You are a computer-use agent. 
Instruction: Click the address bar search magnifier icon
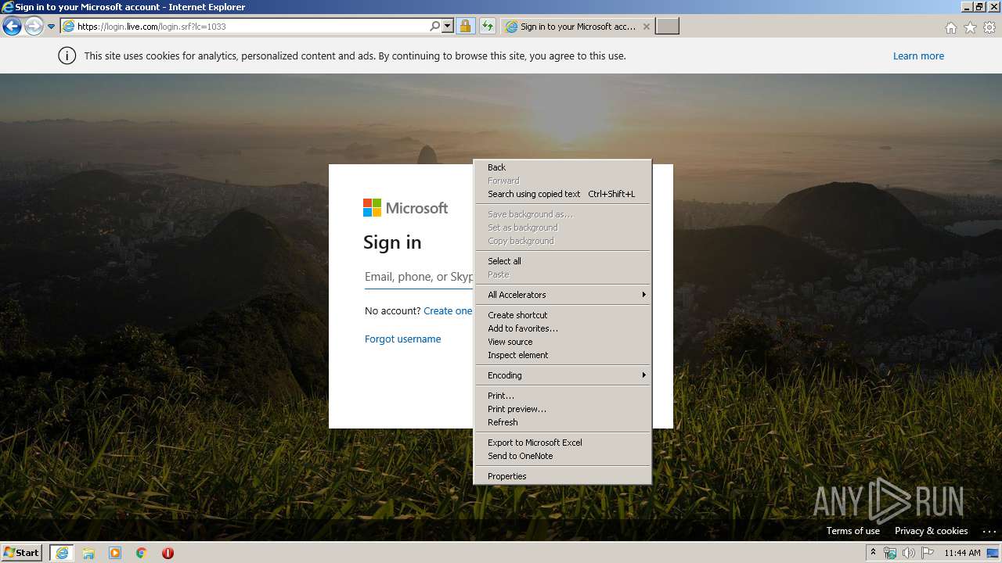click(435, 27)
